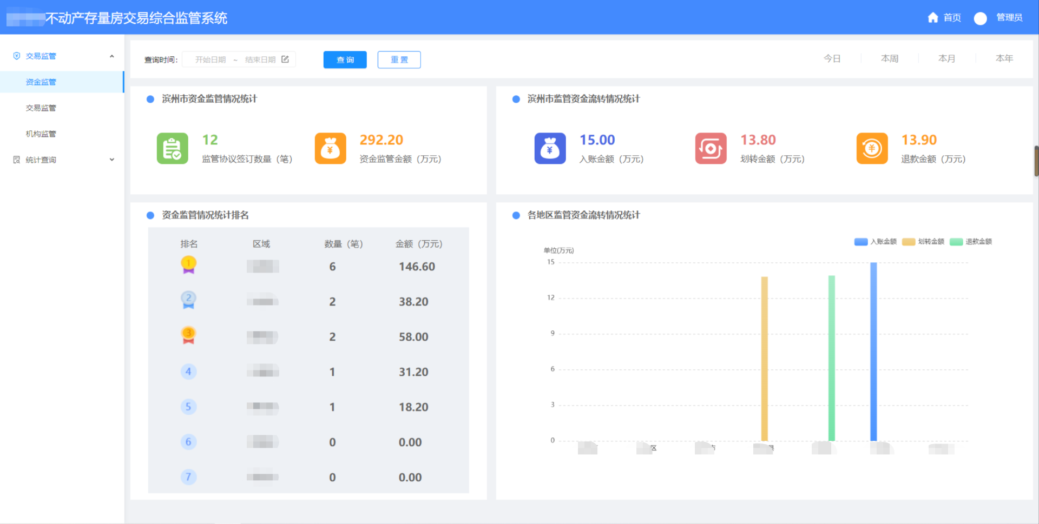Image resolution: width=1039 pixels, height=524 pixels.
Task: Select the 本月 time range tab
Action: [x=946, y=58]
